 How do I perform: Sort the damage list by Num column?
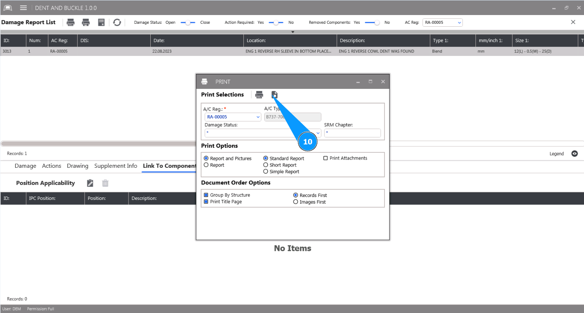point(36,40)
